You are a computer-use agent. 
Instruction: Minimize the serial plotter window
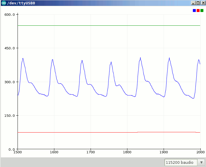pos(193,3)
